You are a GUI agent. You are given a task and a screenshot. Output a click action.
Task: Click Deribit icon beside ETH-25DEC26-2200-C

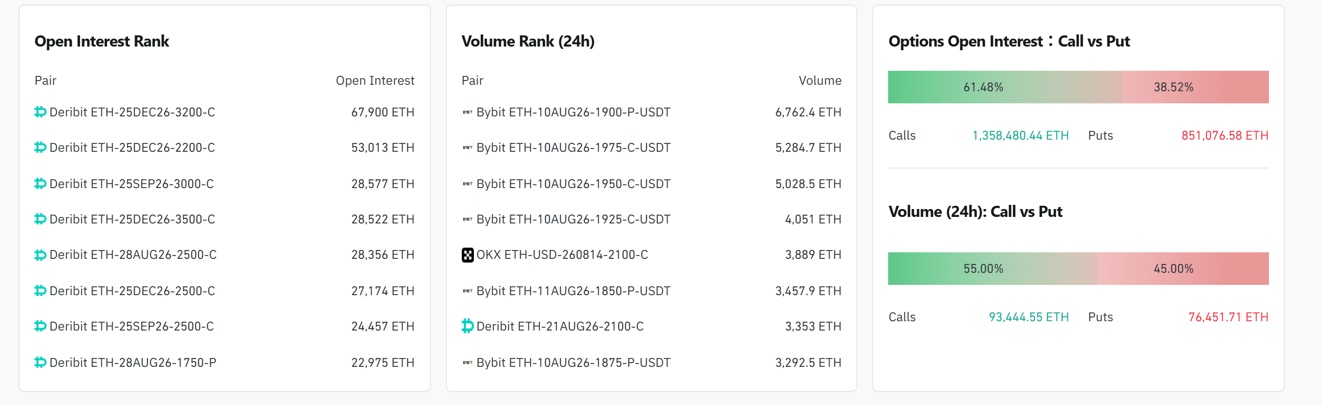click(x=40, y=147)
